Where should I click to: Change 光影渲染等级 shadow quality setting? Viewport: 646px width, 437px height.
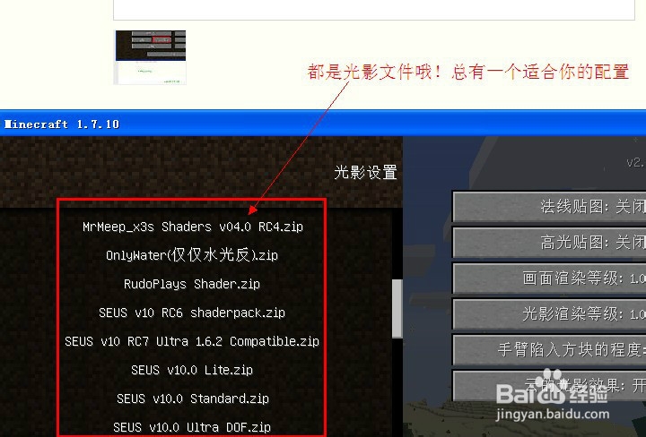549,314
